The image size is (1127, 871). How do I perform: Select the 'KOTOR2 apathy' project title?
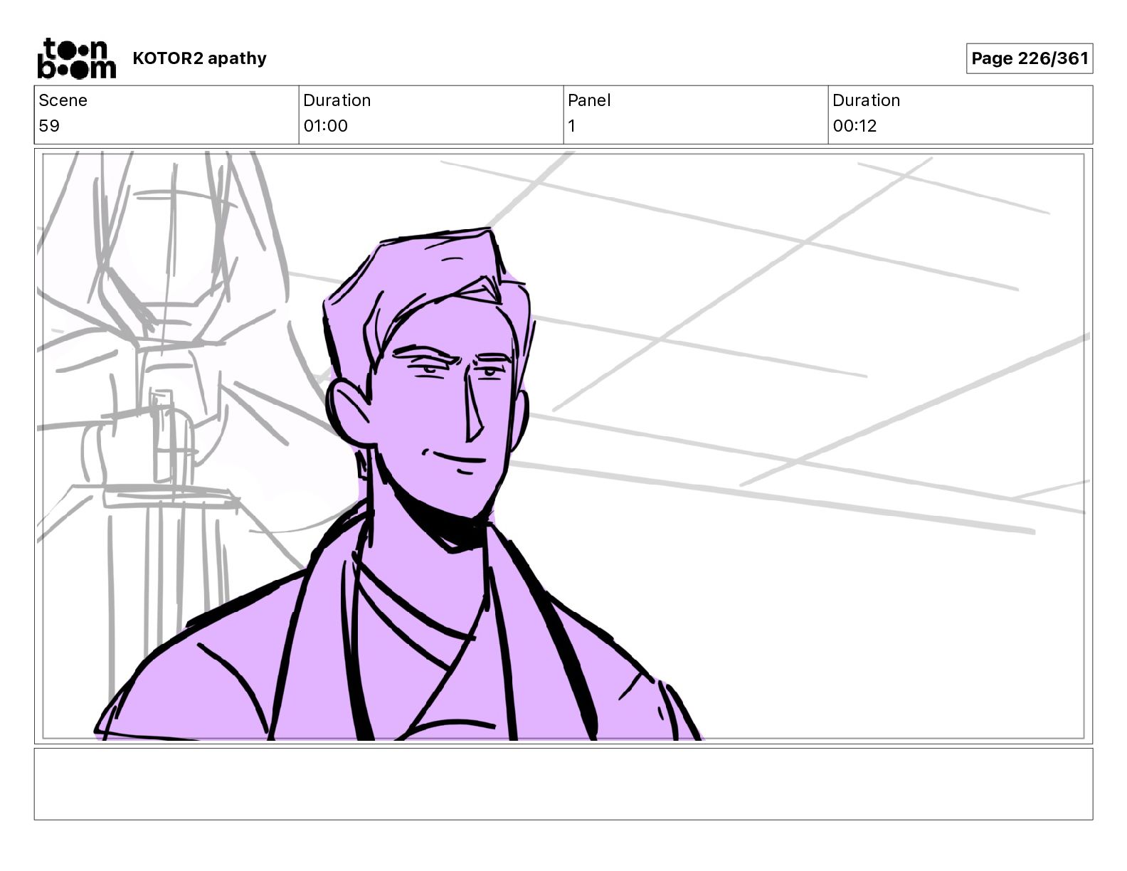coord(199,58)
